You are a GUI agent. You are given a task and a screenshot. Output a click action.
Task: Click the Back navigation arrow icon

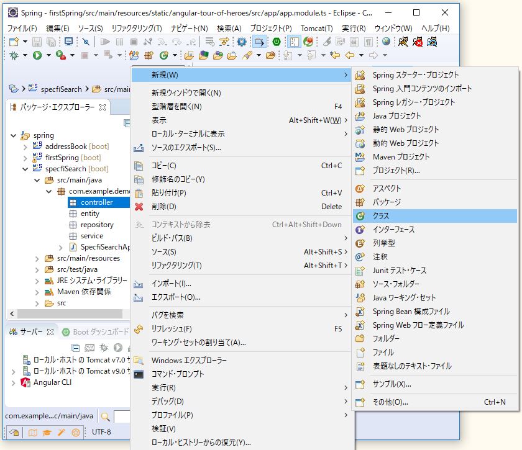tap(349, 55)
